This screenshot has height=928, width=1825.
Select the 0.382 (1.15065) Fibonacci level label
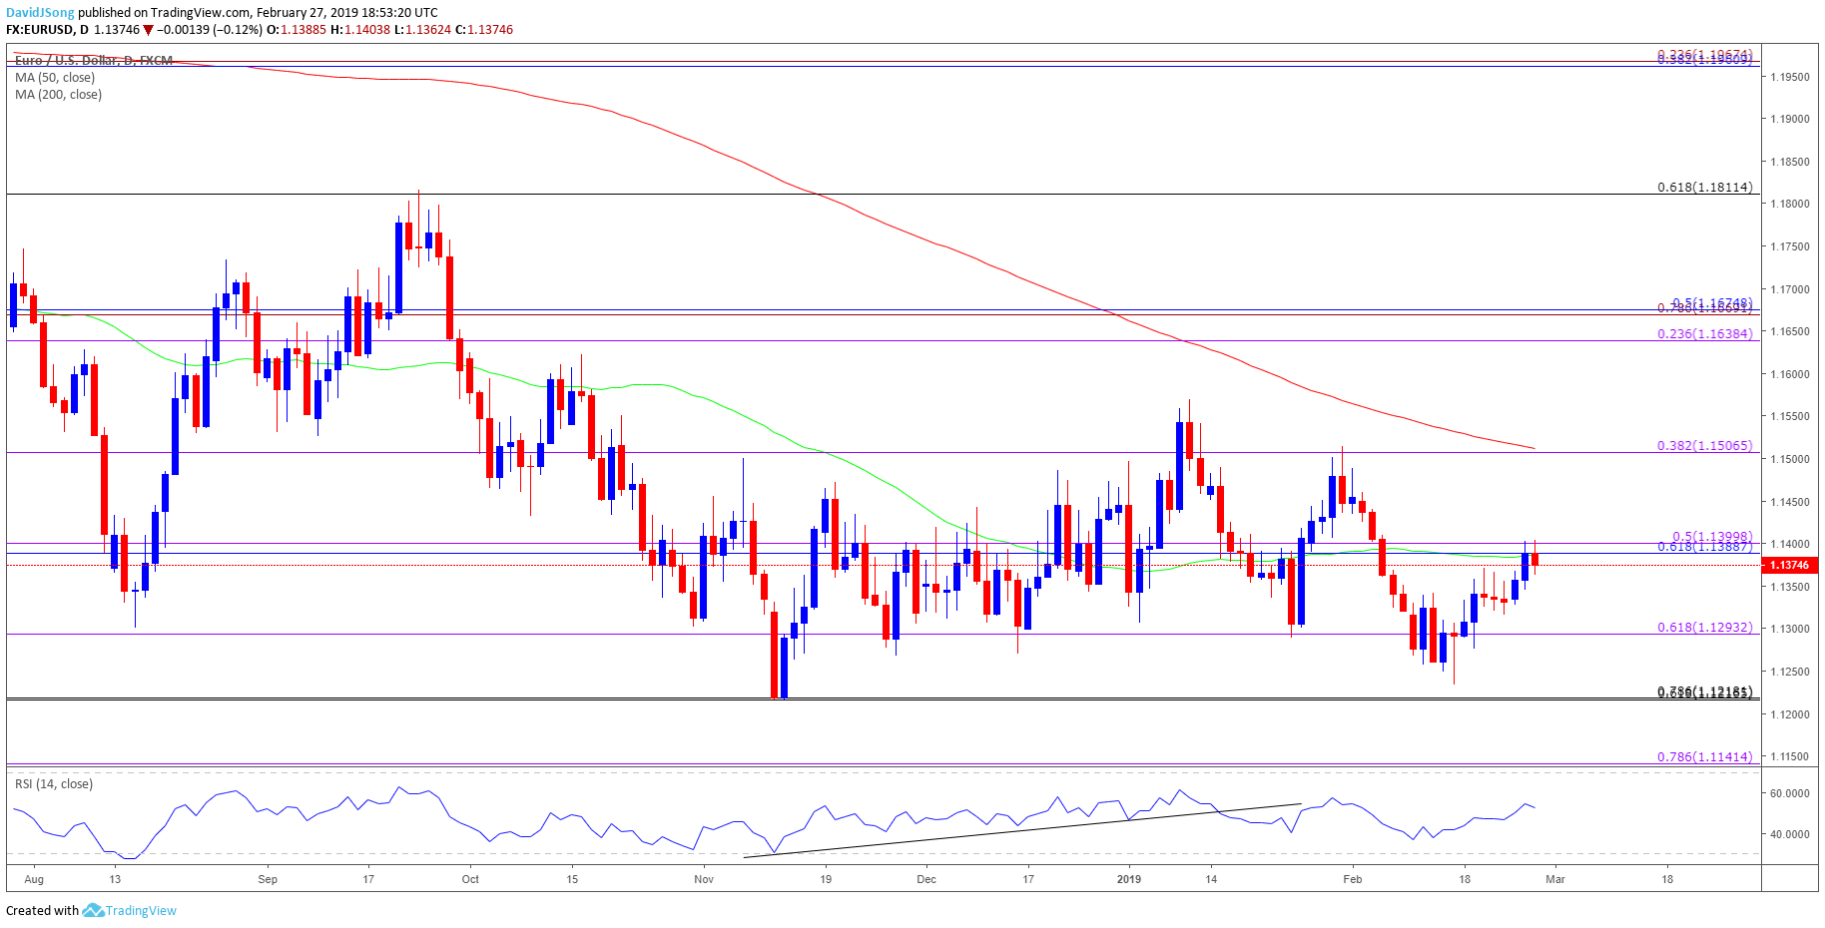click(1704, 446)
